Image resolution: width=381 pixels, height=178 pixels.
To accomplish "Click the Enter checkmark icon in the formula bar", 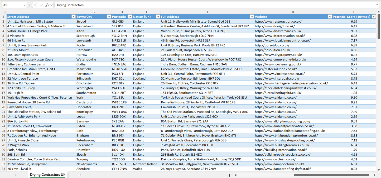I will 41,5.
